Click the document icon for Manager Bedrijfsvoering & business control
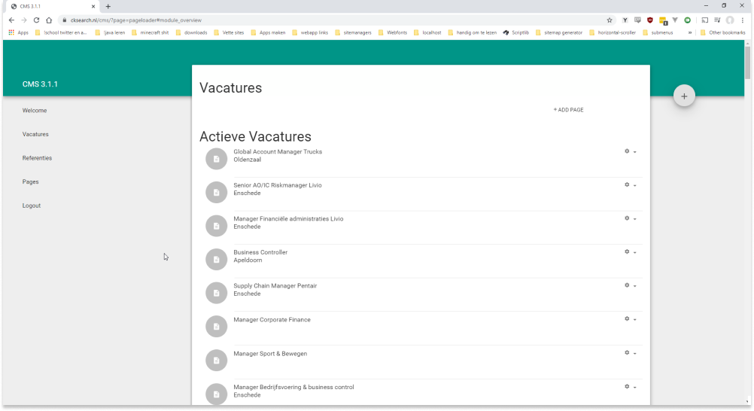The image size is (754, 411). [217, 394]
